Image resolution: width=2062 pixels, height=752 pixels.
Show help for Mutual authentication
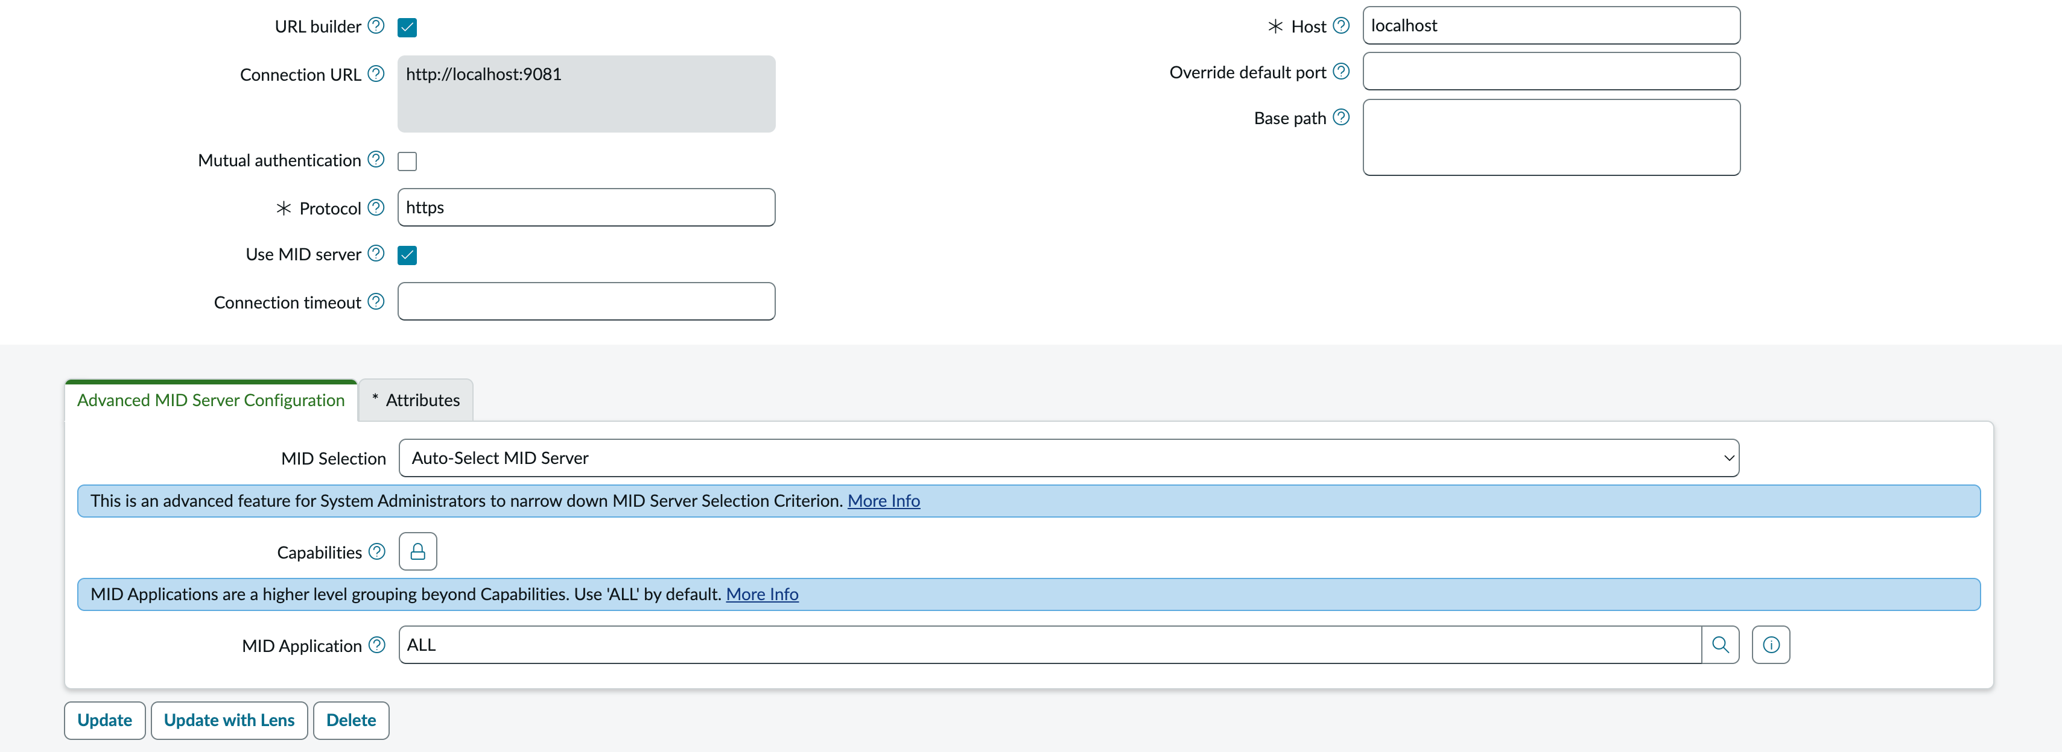point(375,159)
